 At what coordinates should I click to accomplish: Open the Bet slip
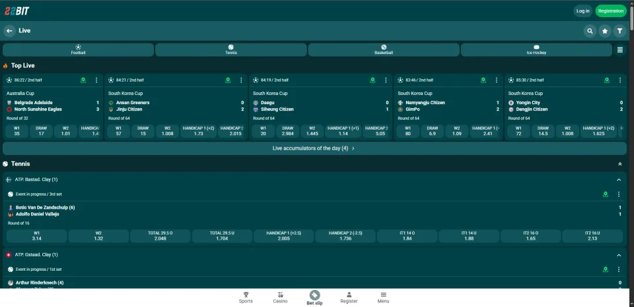314,298
